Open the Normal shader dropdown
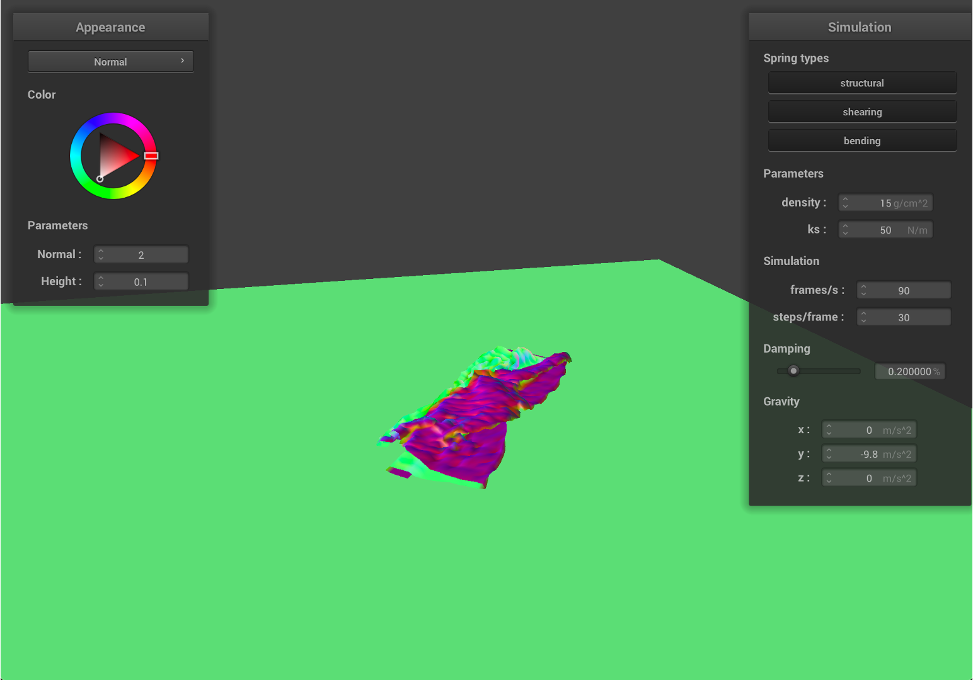The height and width of the screenshot is (680, 973). pos(110,62)
